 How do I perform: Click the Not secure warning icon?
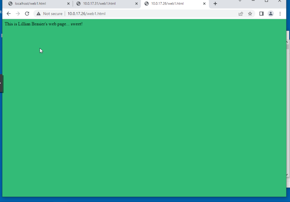coord(38,14)
